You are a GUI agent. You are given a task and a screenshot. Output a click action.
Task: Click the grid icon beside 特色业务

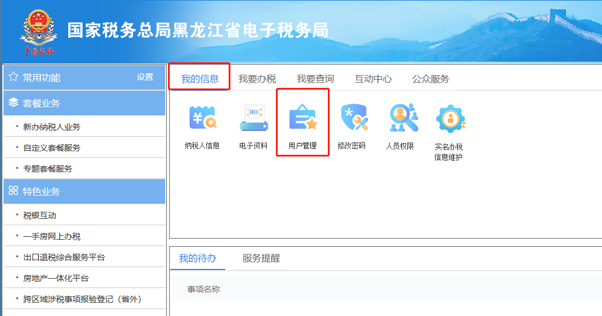(13, 190)
